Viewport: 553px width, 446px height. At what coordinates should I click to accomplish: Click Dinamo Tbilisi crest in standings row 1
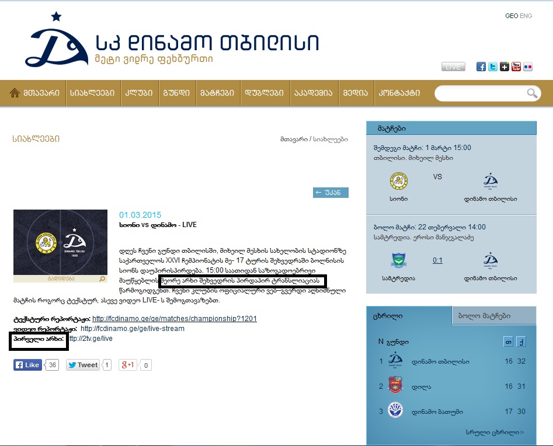(395, 360)
